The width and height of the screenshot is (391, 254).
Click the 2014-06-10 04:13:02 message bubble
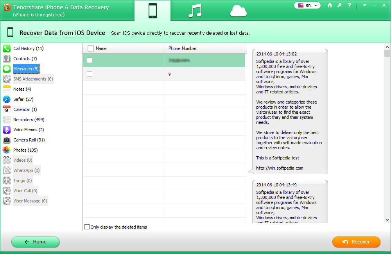[x=290, y=111]
